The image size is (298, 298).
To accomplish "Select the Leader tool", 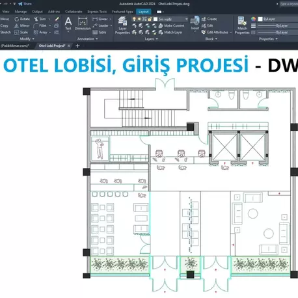I will pos(100,26).
